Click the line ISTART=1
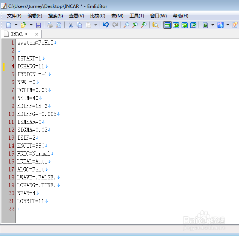Viewport: 239px width, 236px height. point(29,59)
